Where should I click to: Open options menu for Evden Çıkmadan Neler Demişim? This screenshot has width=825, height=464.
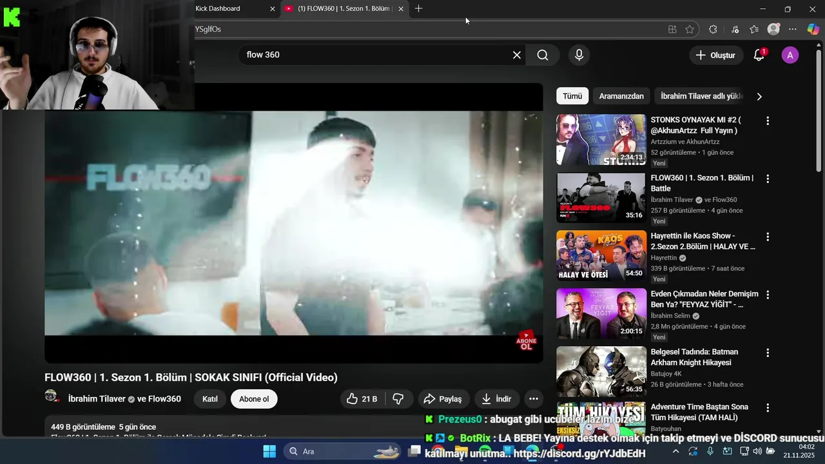point(767,295)
